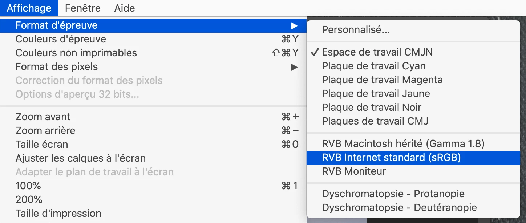Open the Aide menu

point(125,8)
